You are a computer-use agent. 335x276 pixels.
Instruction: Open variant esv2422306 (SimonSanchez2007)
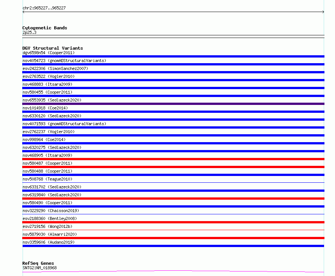pyautogui.click(x=55, y=68)
